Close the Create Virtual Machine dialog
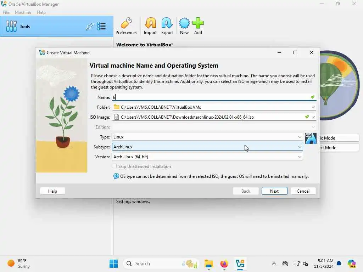Screen dimensions: 363x272 click(x=312, y=52)
